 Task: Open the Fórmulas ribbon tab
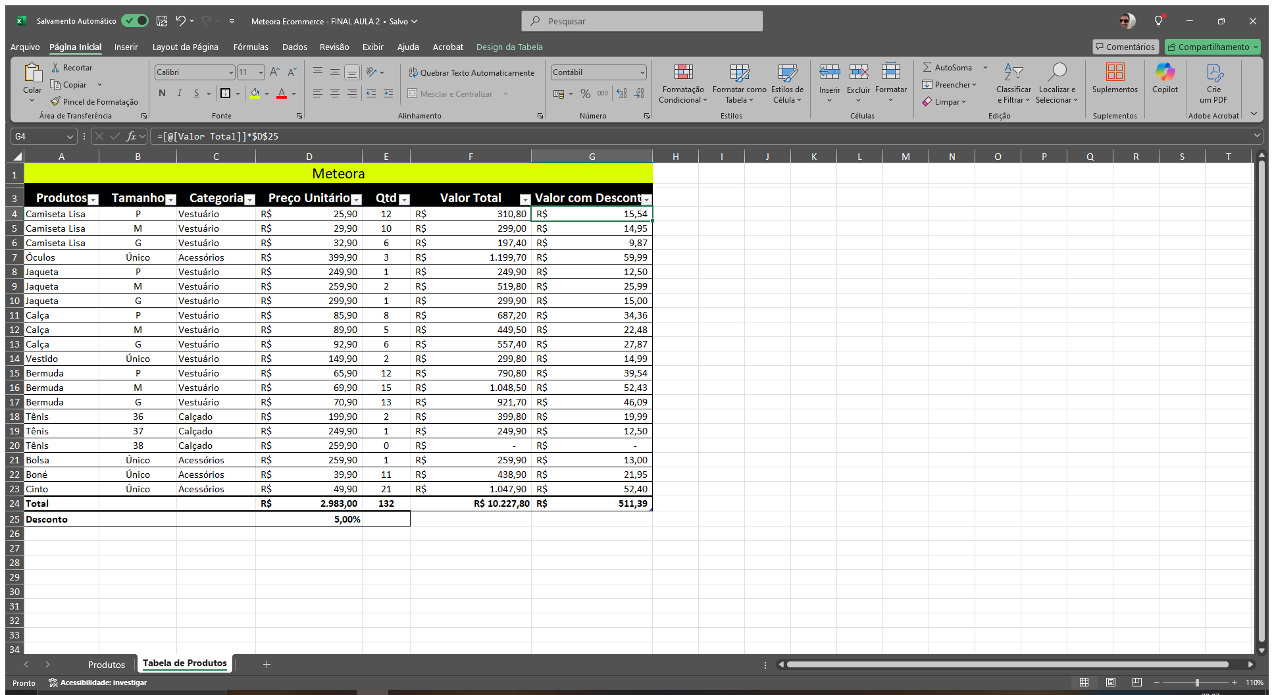coord(251,47)
